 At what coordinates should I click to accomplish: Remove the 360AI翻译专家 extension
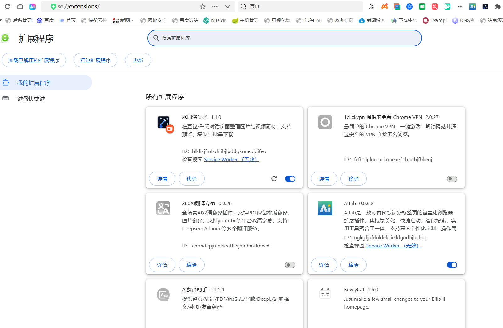coord(191,265)
